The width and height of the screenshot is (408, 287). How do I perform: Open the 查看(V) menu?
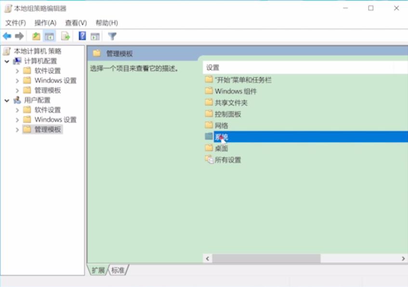(x=76, y=23)
